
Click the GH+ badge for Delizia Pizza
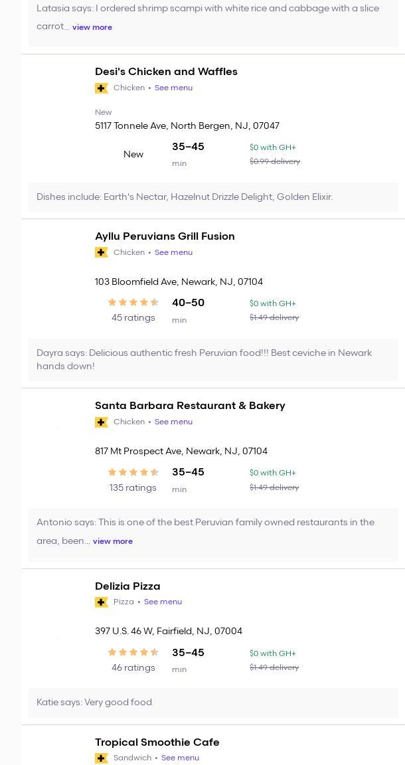click(x=102, y=602)
